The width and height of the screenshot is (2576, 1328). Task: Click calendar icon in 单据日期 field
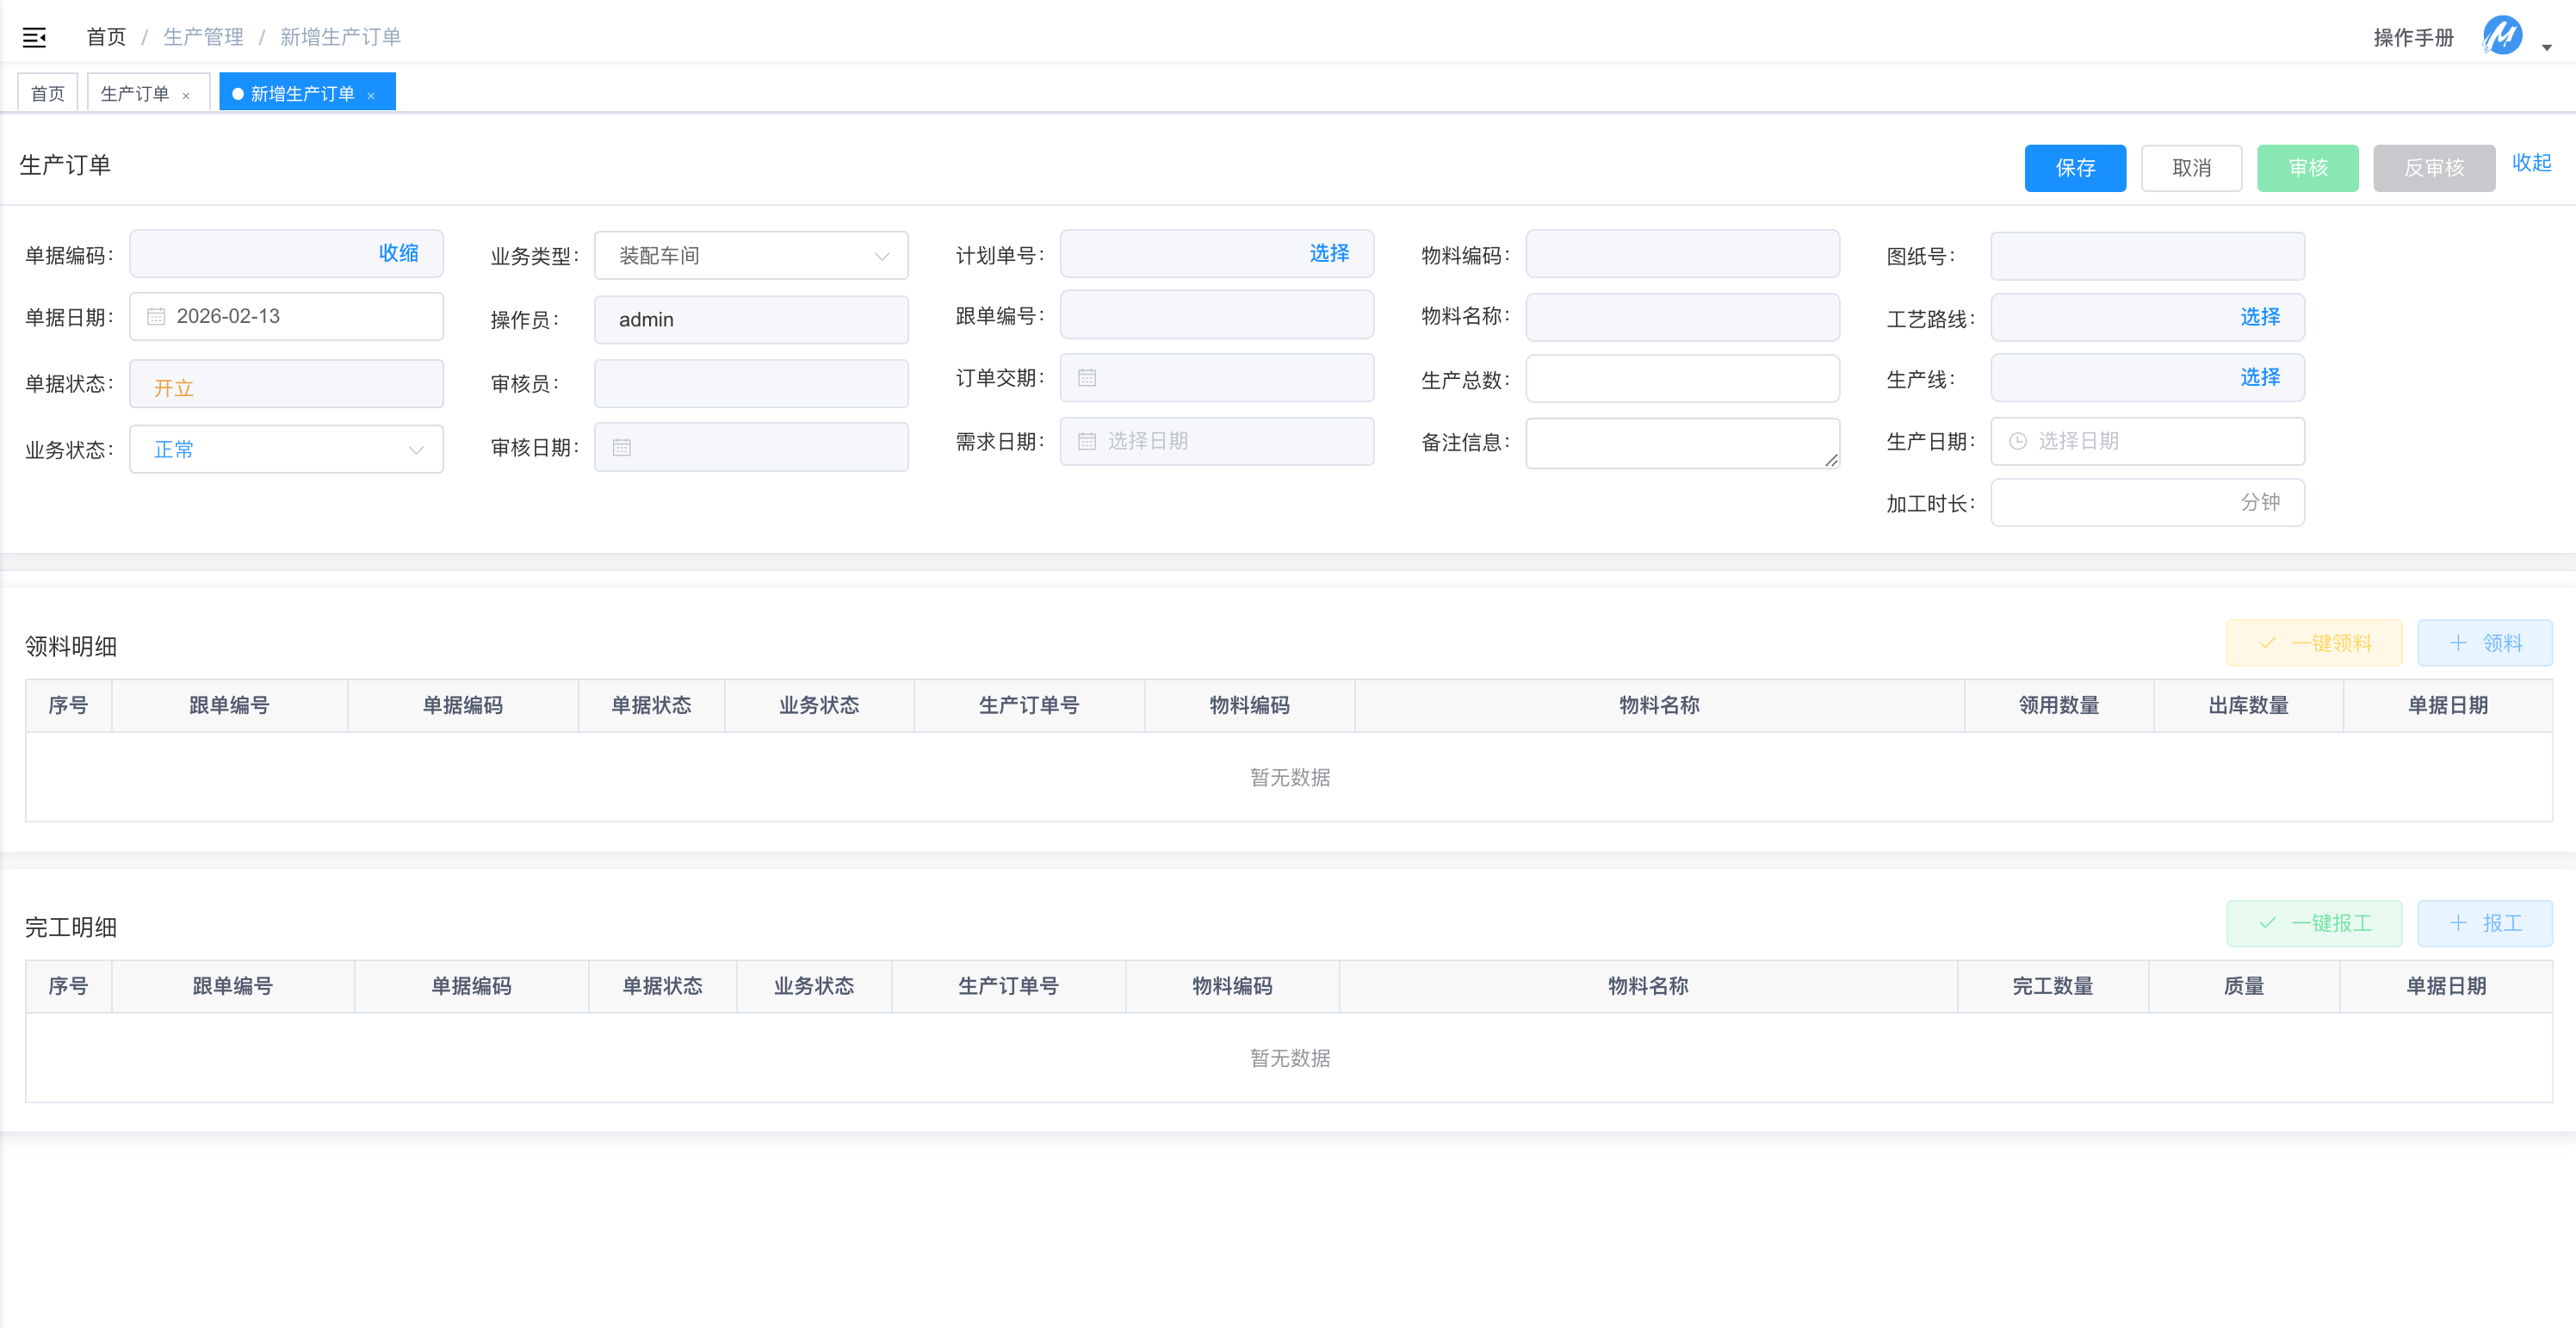[156, 317]
